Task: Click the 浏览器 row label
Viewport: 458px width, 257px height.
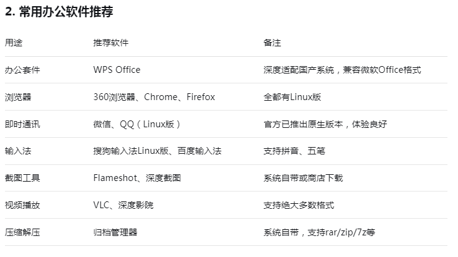Action: (18, 97)
